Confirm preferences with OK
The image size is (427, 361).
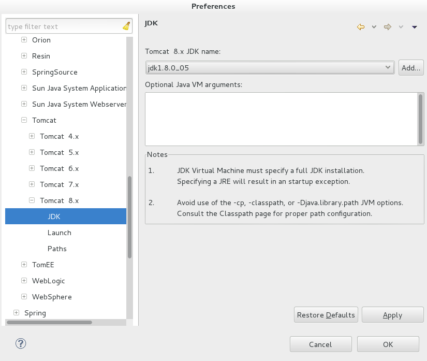click(388, 344)
